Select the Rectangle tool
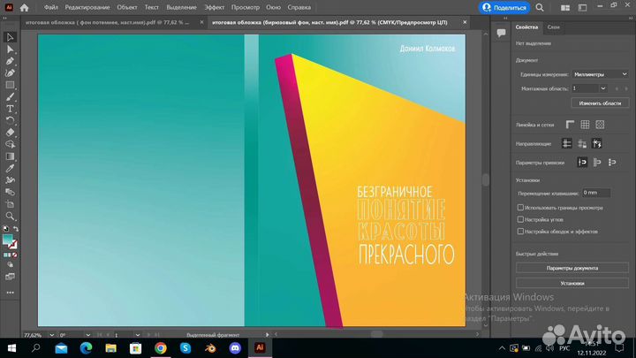Viewport: 636px width, 358px height. click(10, 85)
